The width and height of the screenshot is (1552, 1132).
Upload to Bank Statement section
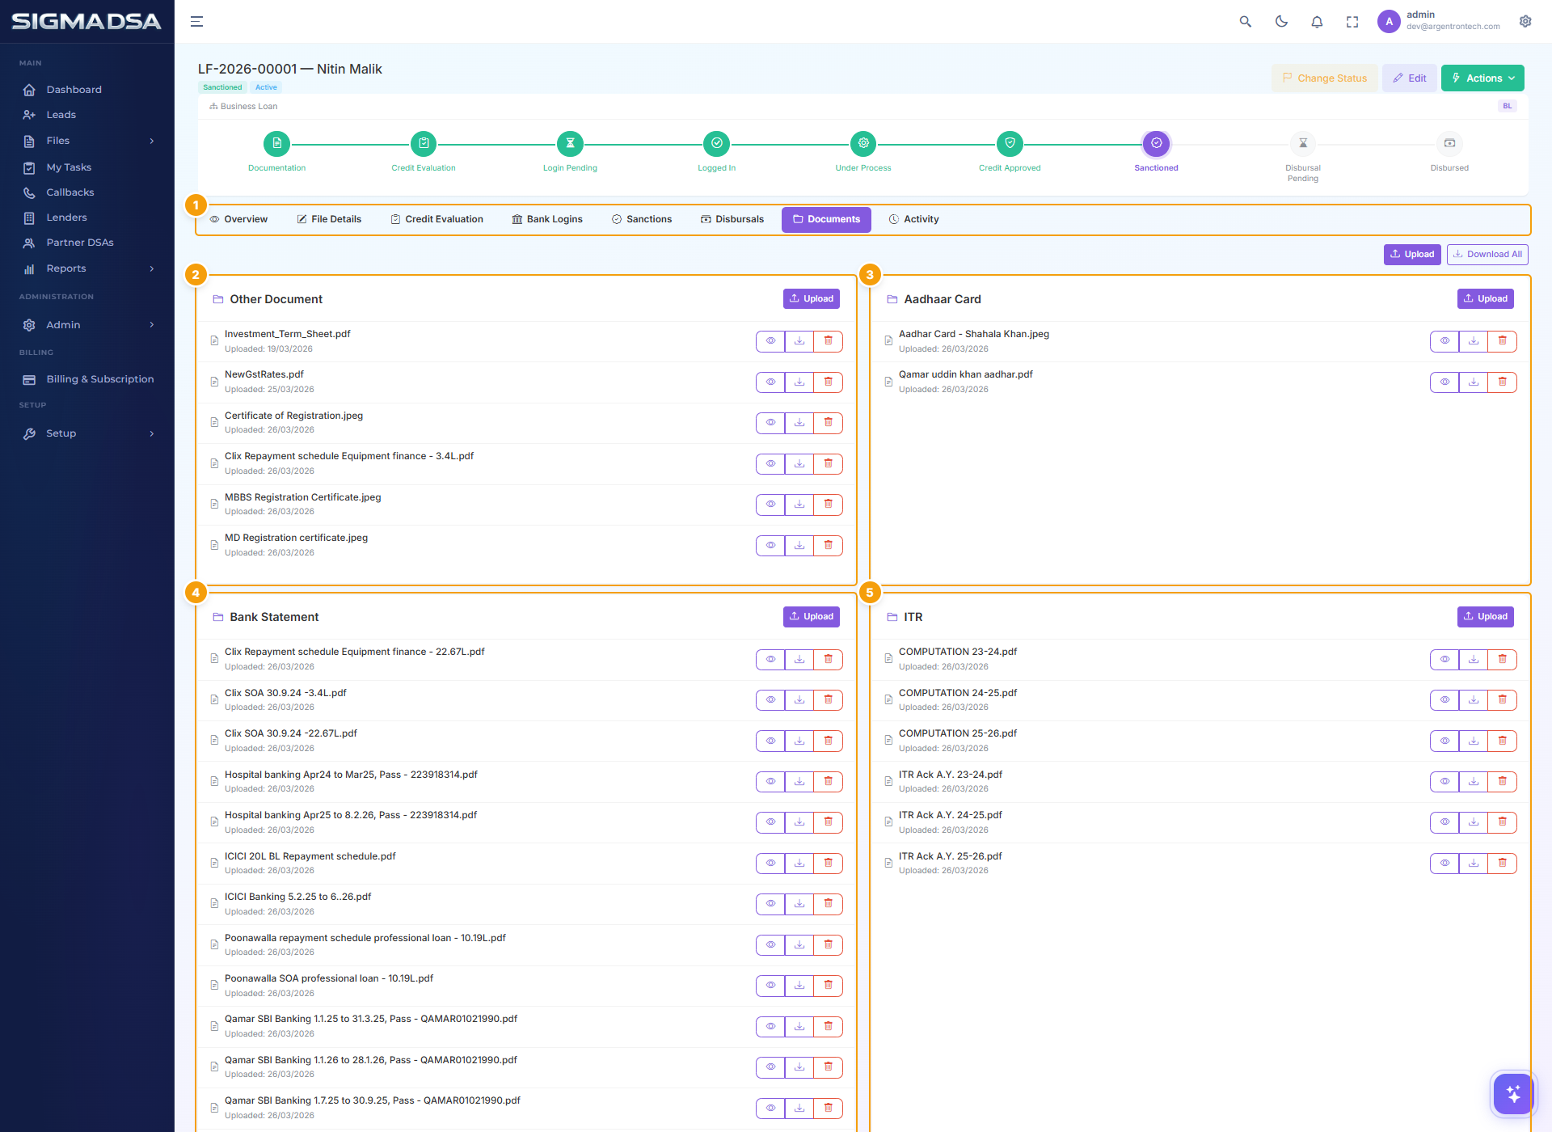coord(812,617)
